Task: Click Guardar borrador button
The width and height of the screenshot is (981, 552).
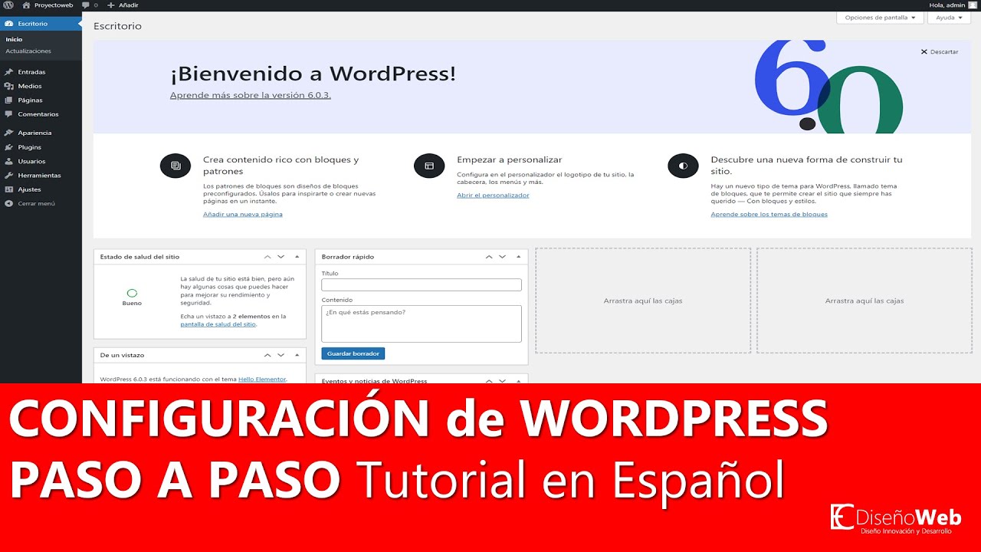Action: pyautogui.click(x=353, y=353)
